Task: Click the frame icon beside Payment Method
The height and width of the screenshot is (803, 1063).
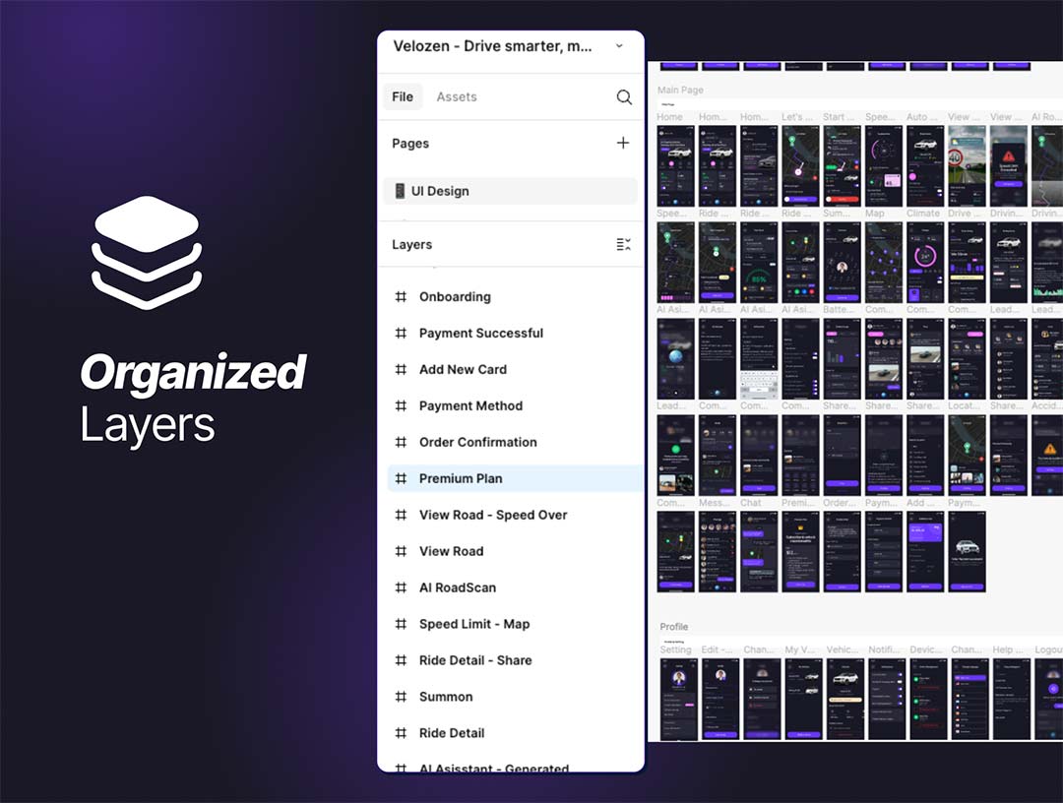Action: (401, 406)
